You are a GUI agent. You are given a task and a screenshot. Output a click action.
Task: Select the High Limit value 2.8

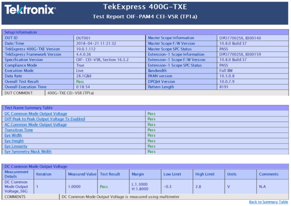click(x=198, y=187)
